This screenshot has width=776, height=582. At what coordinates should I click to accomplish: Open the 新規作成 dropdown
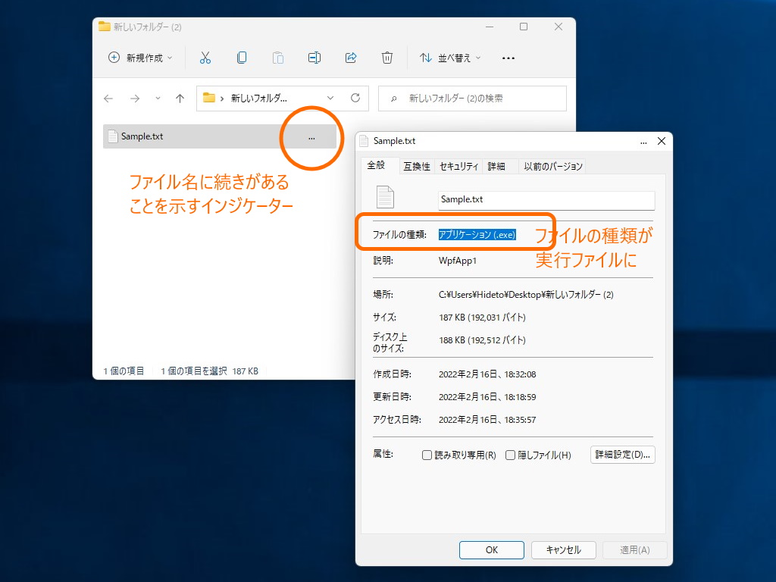(139, 58)
